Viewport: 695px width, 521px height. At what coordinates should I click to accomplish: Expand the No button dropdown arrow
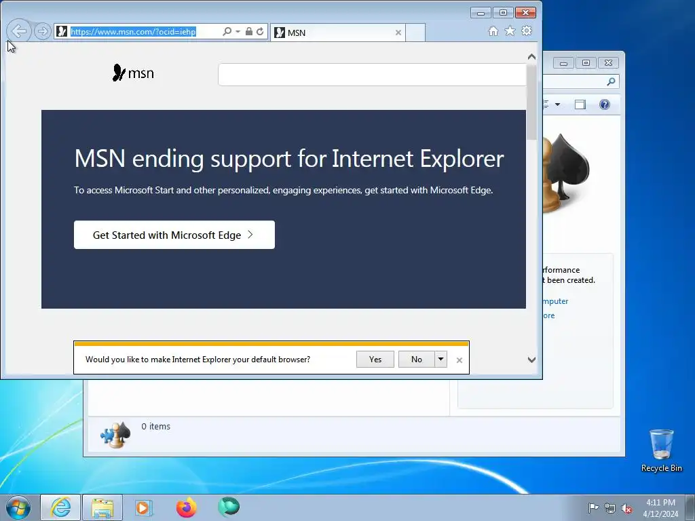[440, 360]
